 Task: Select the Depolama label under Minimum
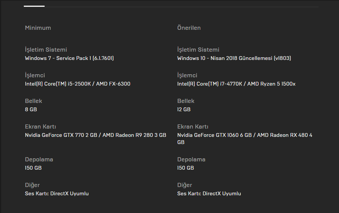click(x=39, y=159)
